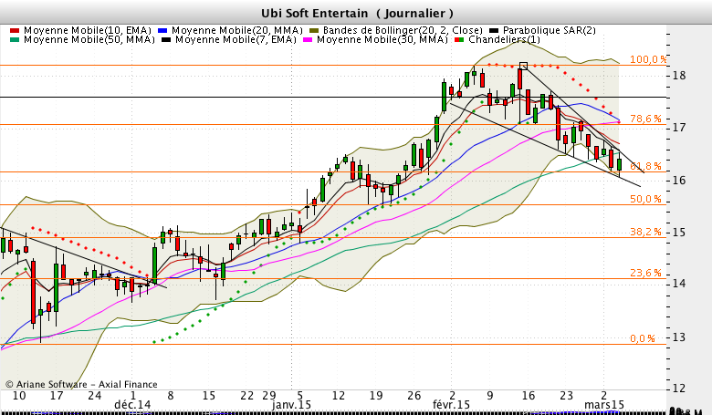Click the date axis label 22
The image size is (712, 415).
[247, 396]
